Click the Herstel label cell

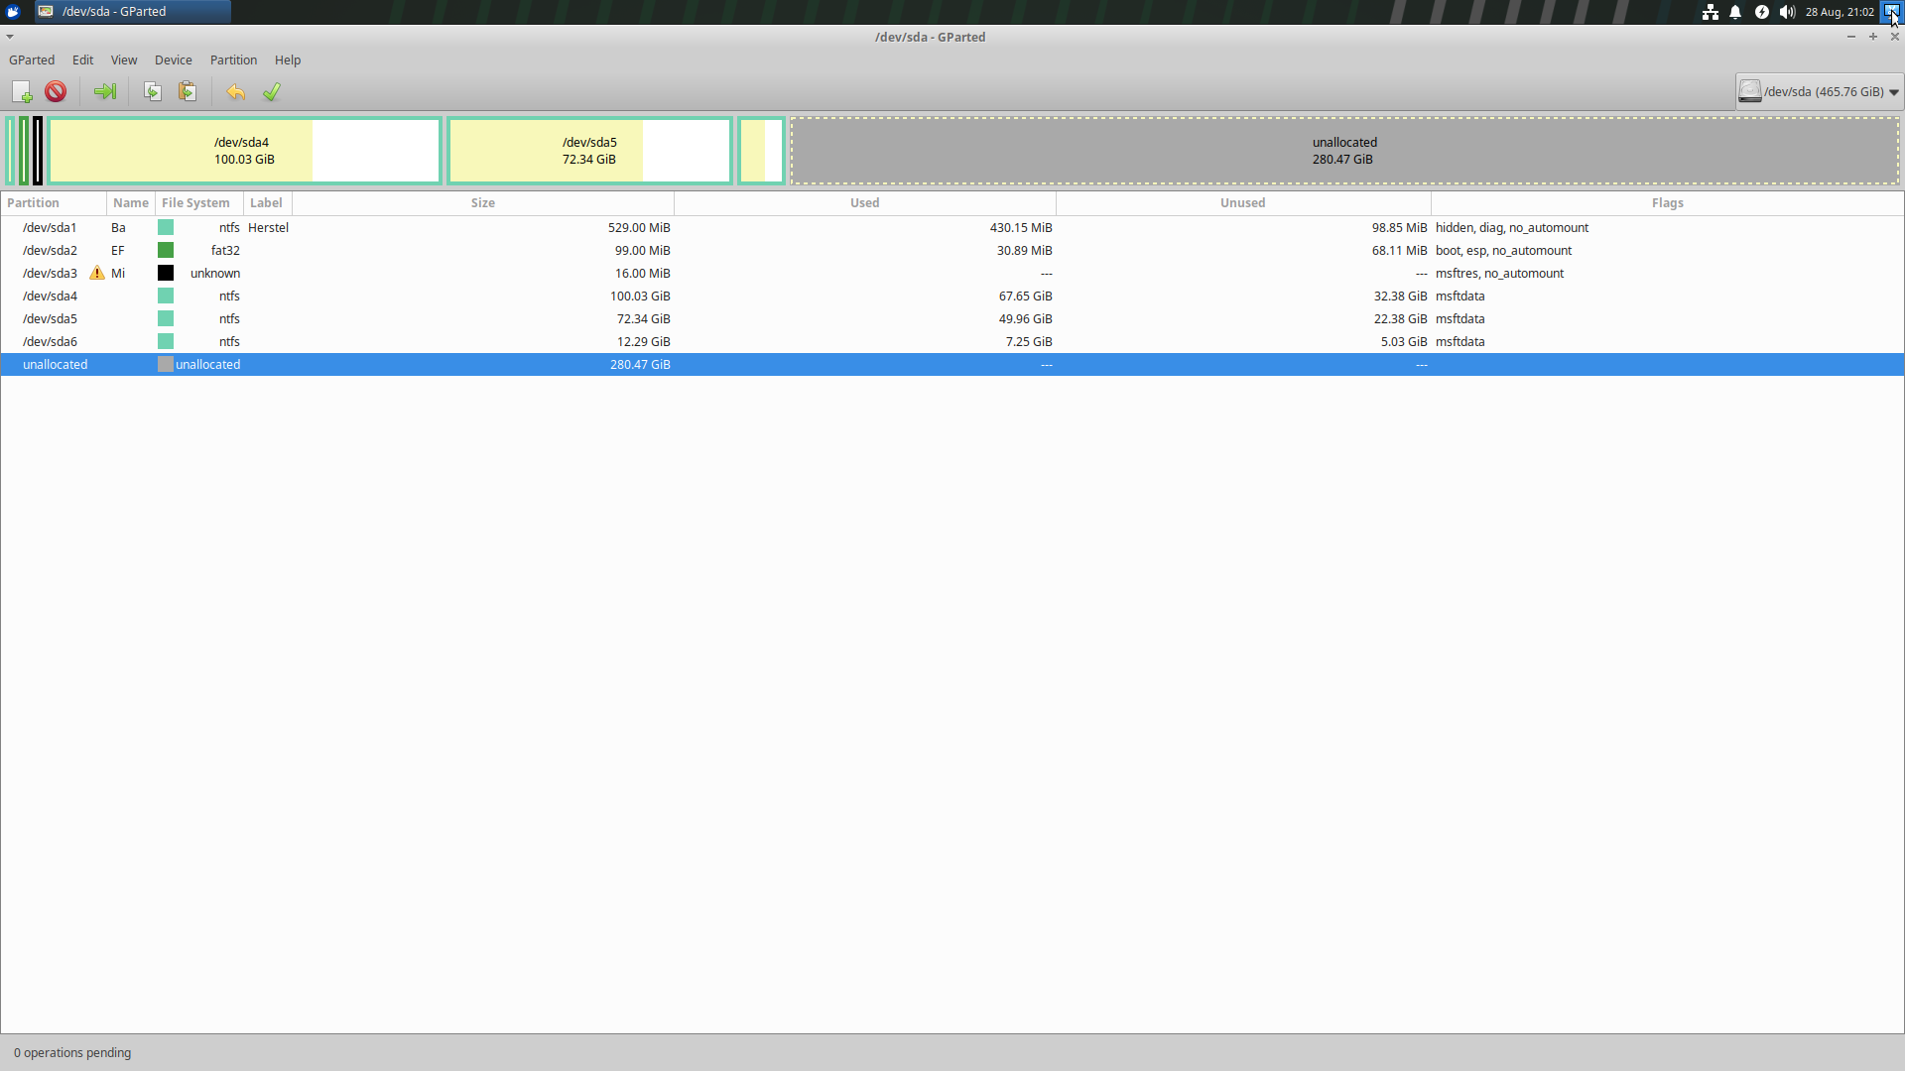(268, 228)
